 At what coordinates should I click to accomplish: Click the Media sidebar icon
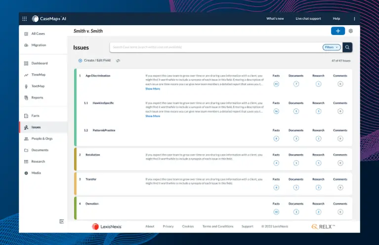26,173
